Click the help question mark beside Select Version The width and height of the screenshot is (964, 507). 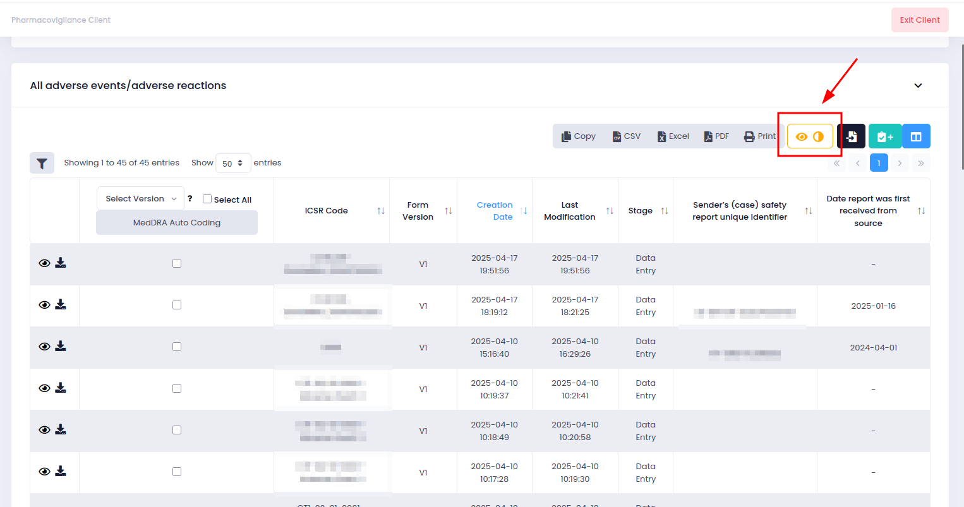[190, 199]
